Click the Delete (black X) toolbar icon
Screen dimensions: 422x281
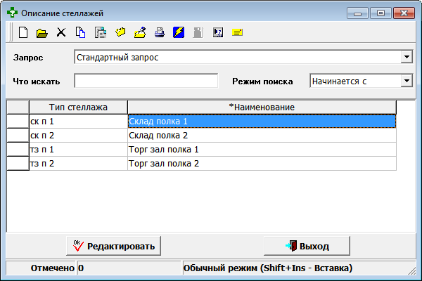pos(61,32)
